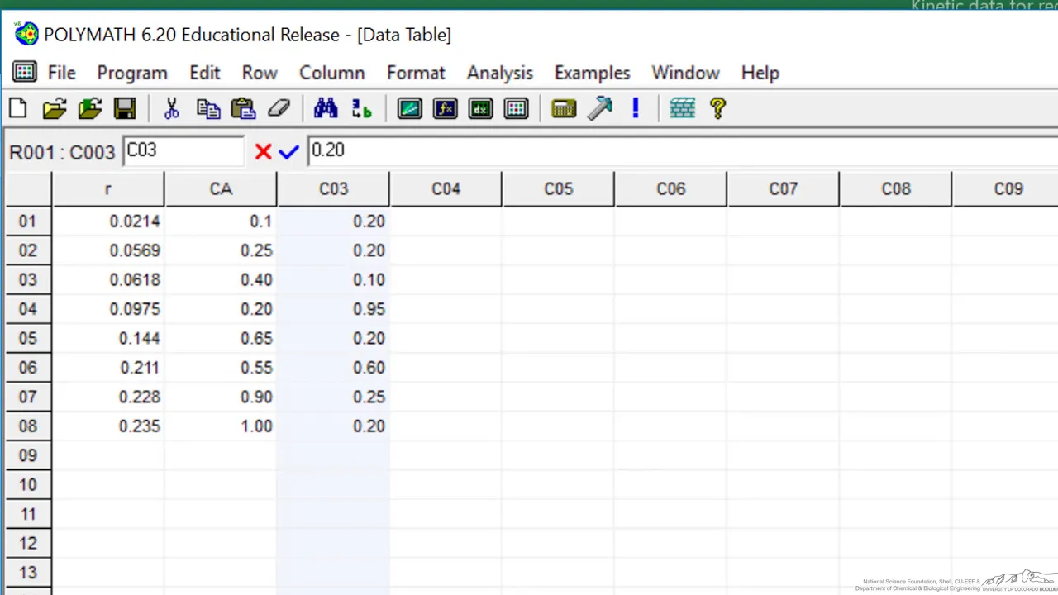Open the differential equations dx icon
Viewport: 1058px width, 595px height.
[x=481, y=108]
